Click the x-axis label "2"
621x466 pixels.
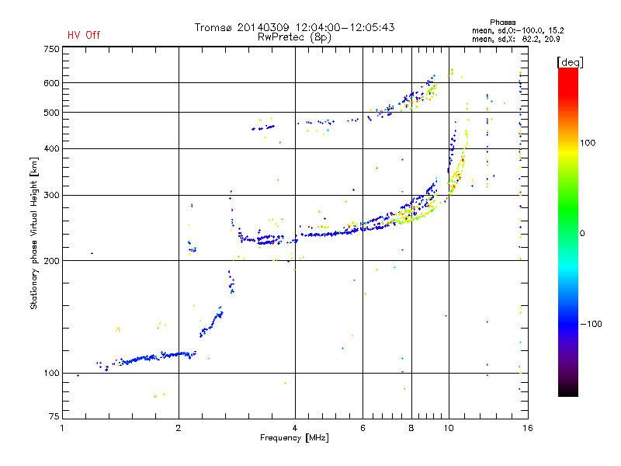click(179, 428)
